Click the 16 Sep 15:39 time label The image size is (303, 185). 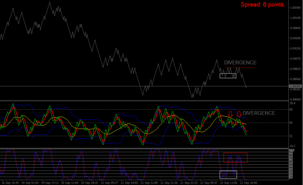coord(10,183)
